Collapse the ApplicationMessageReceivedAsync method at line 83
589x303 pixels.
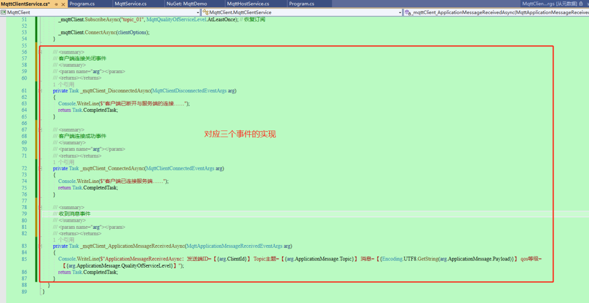point(40,246)
